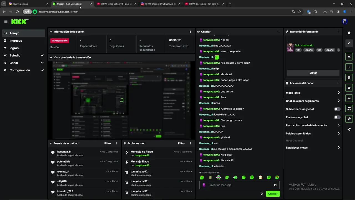
Task: Click the lightning bolt activity icon
Action: click(349, 67)
